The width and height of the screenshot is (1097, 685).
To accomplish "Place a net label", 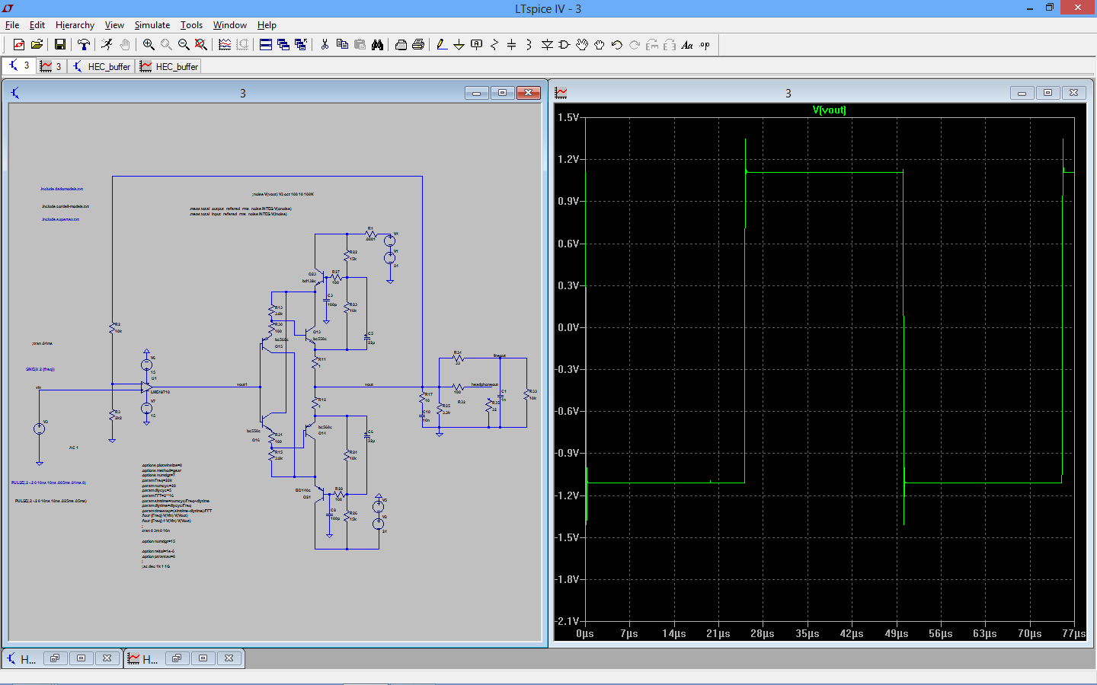I will (477, 45).
